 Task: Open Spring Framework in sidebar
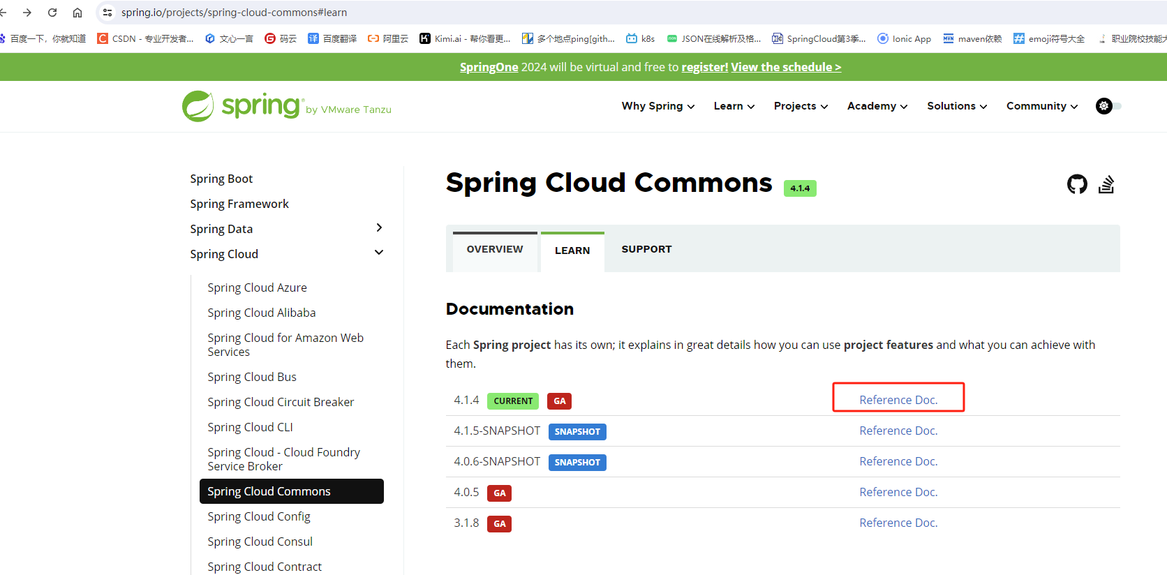[x=239, y=204]
